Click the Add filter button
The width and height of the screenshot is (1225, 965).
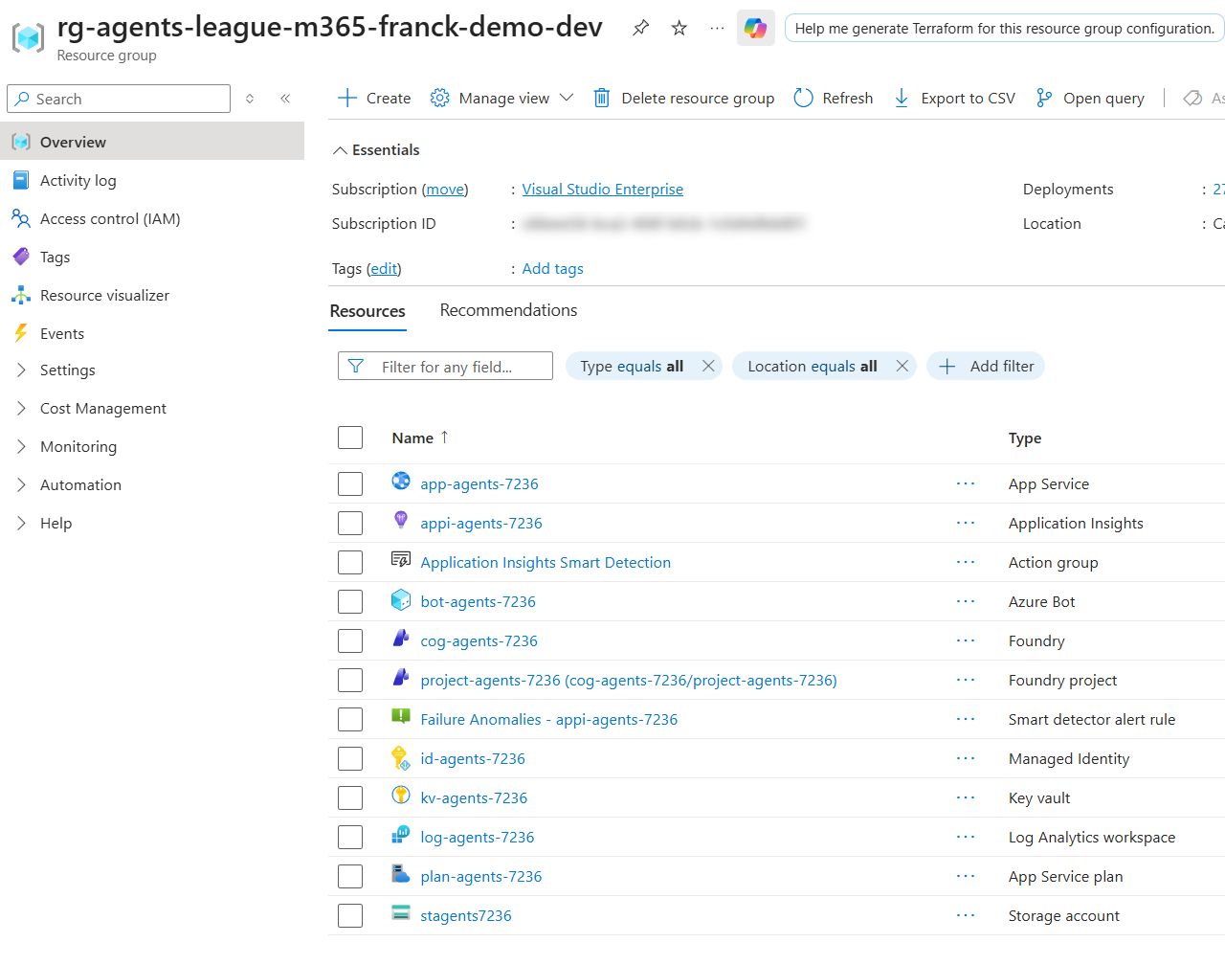click(x=986, y=366)
